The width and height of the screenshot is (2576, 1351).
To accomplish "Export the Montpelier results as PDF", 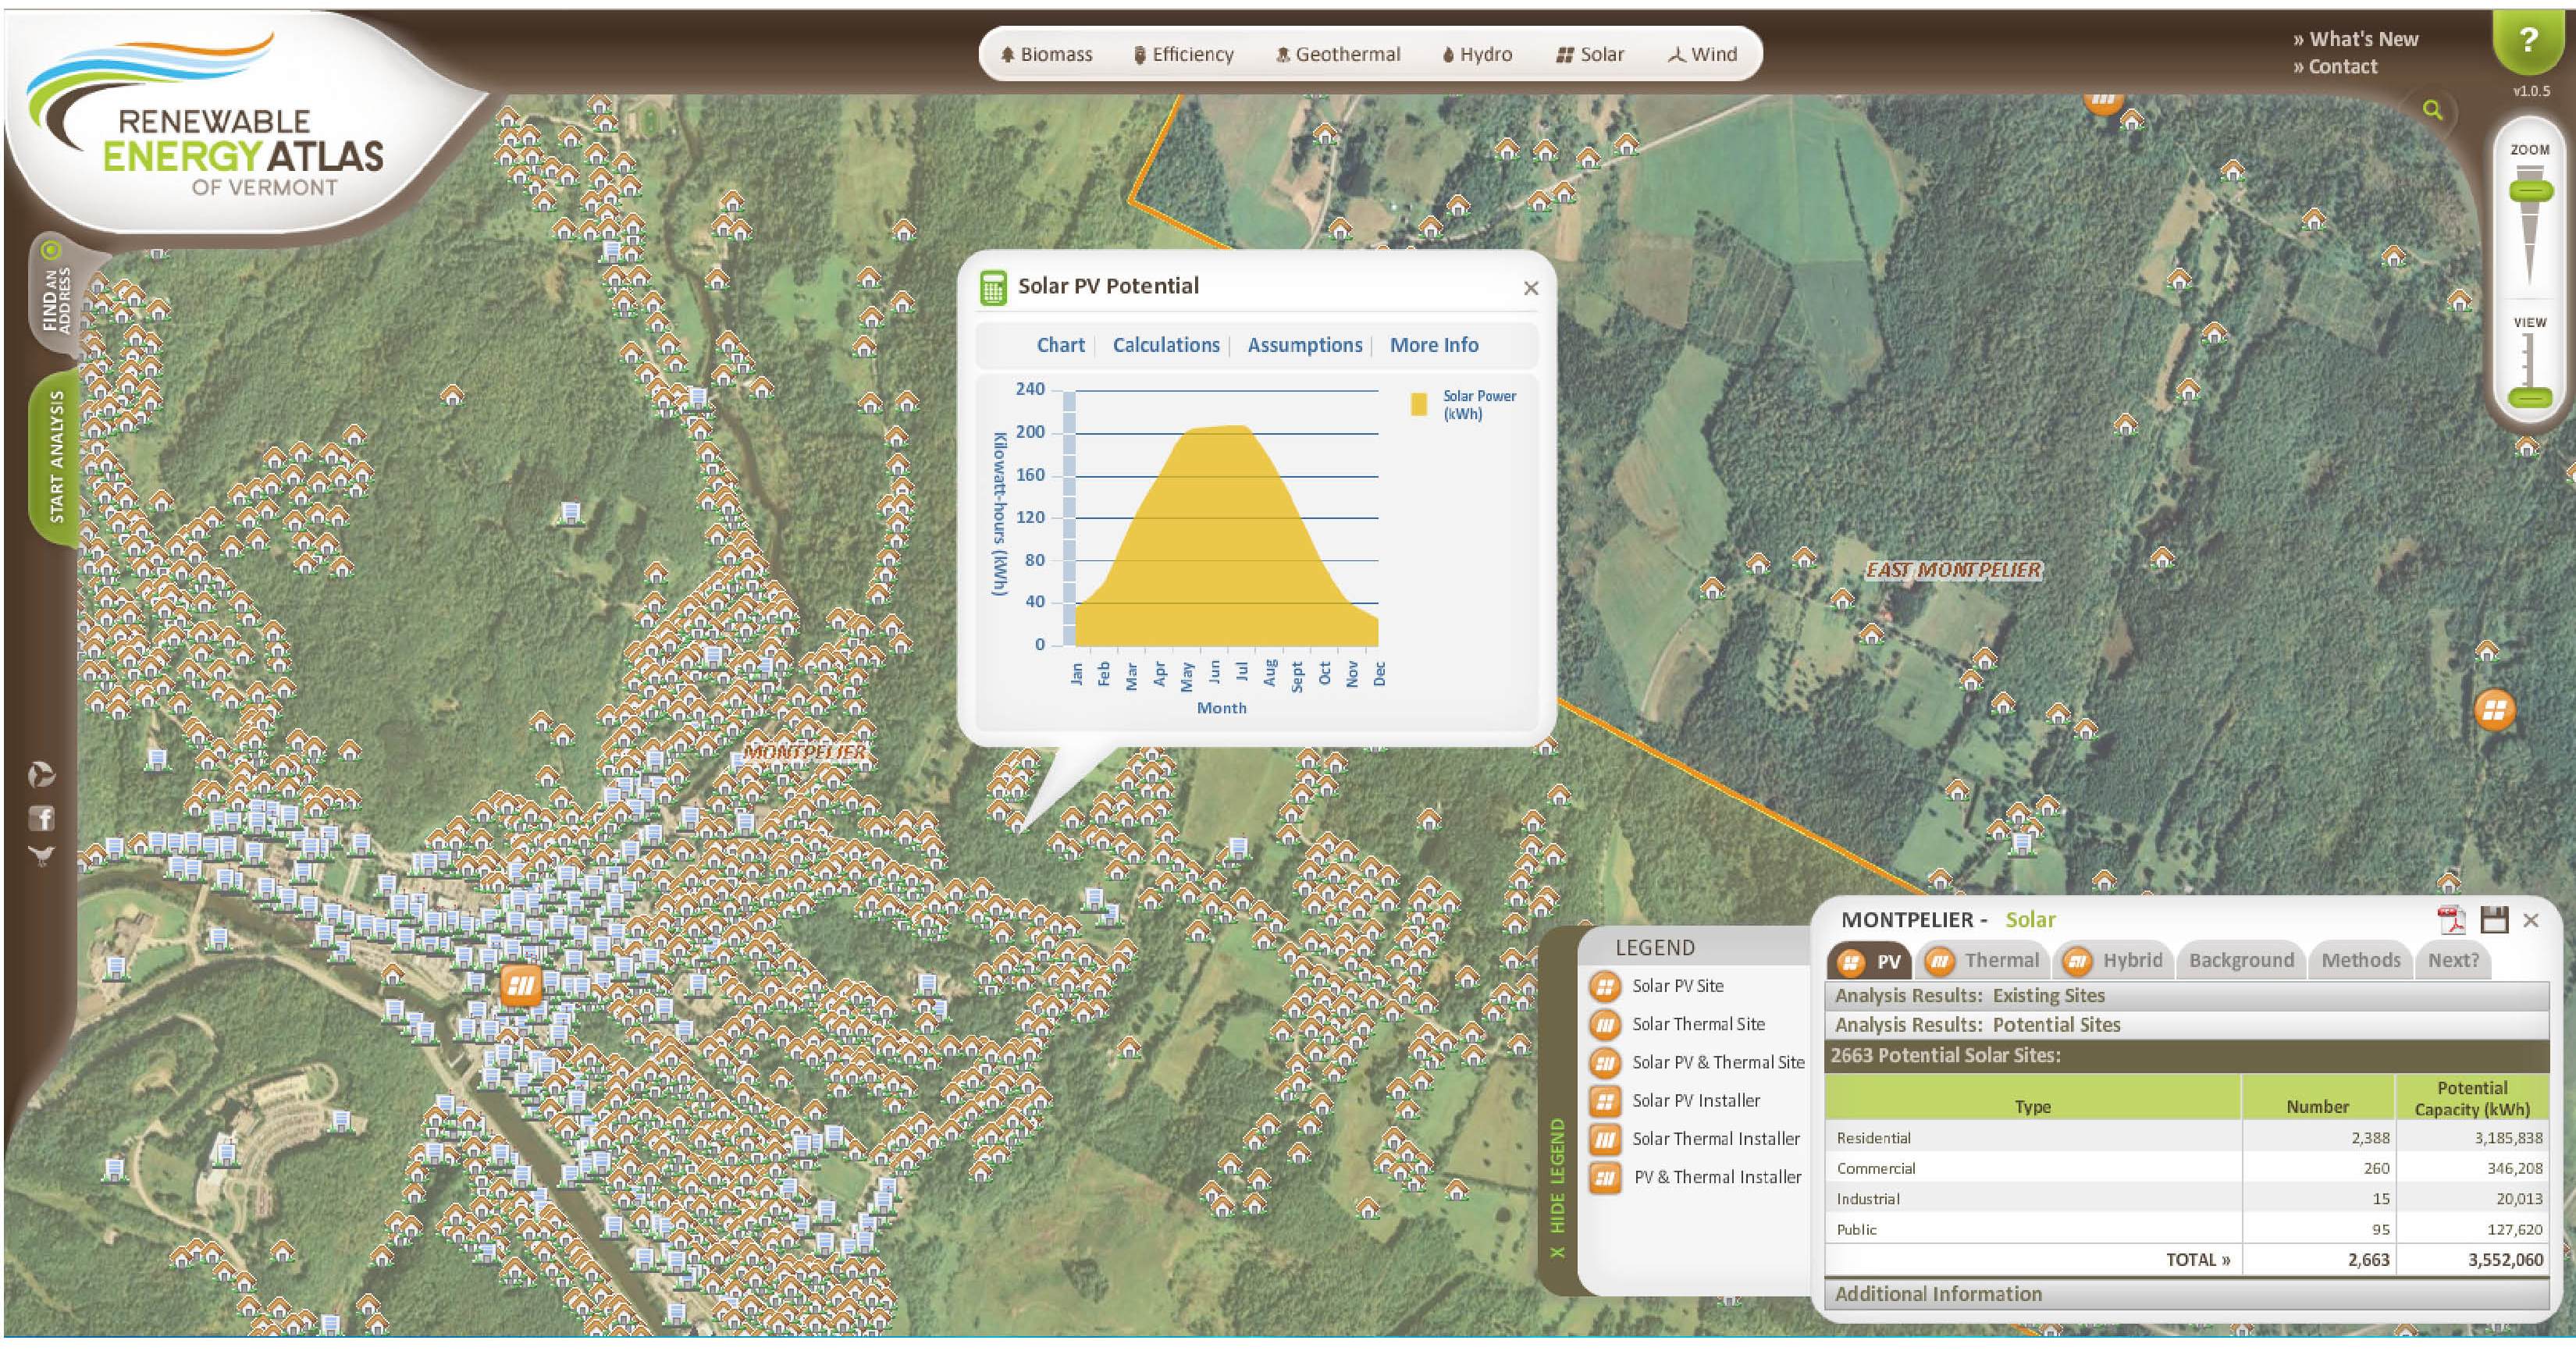I will pos(2451,919).
